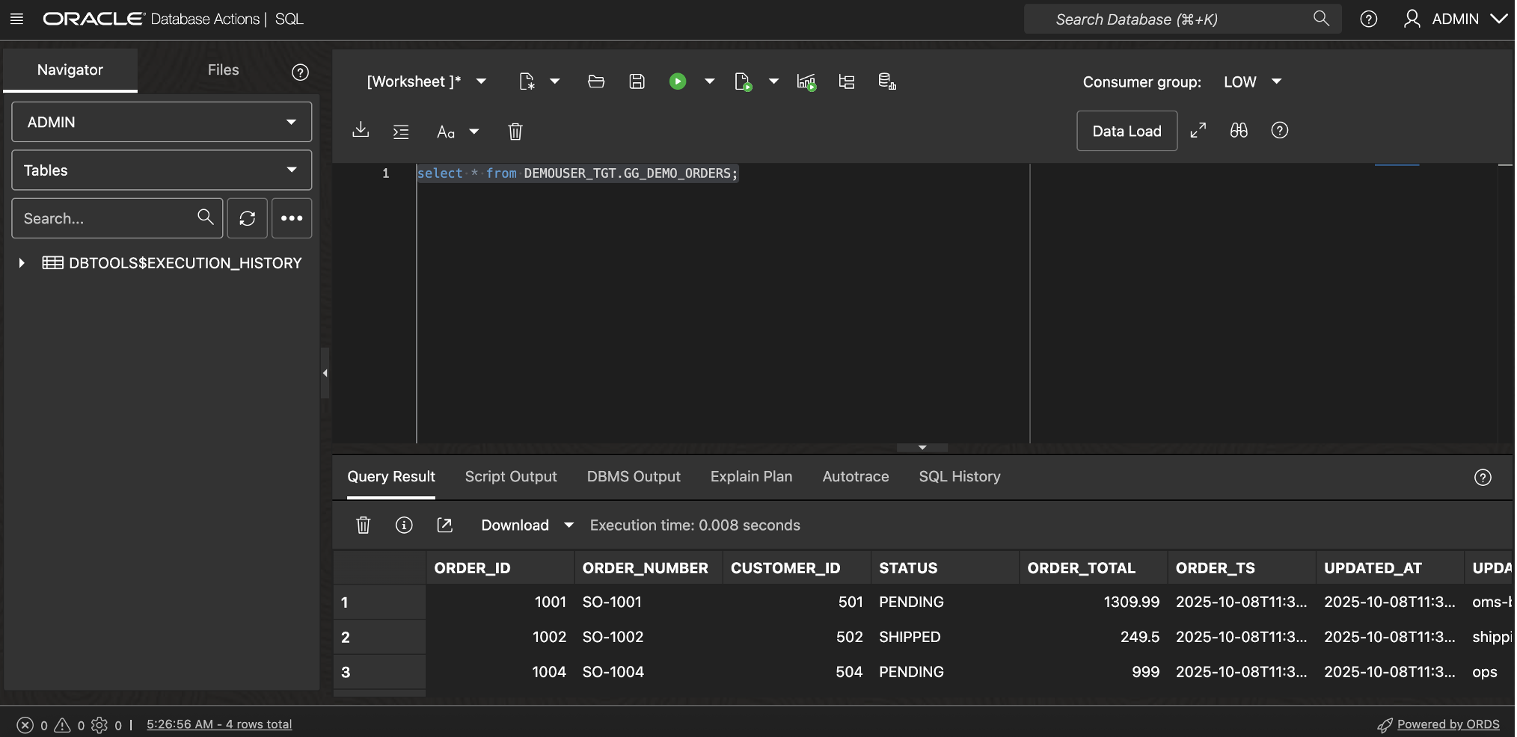Click the Data Load button

[x=1126, y=131]
